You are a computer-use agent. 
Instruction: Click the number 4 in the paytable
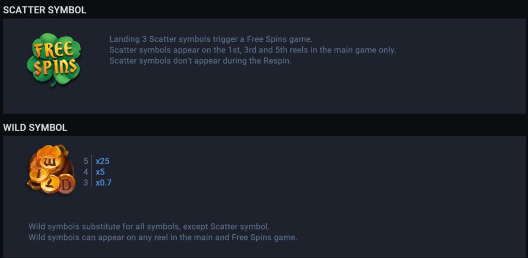(86, 172)
